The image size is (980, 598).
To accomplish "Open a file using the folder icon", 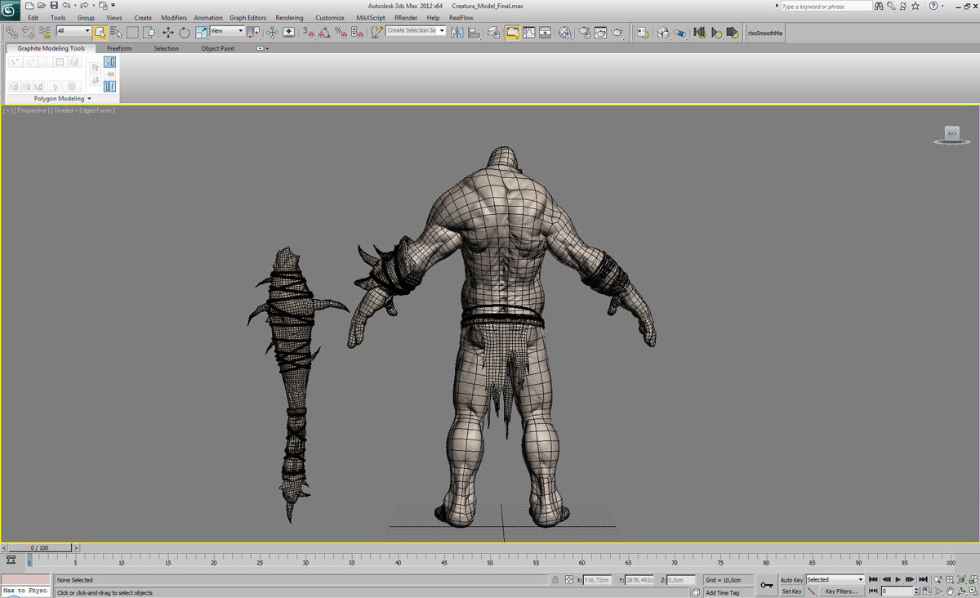I will (42, 6).
